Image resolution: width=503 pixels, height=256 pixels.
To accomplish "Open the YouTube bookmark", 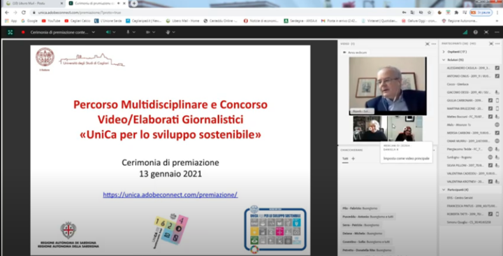I will (51, 21).
